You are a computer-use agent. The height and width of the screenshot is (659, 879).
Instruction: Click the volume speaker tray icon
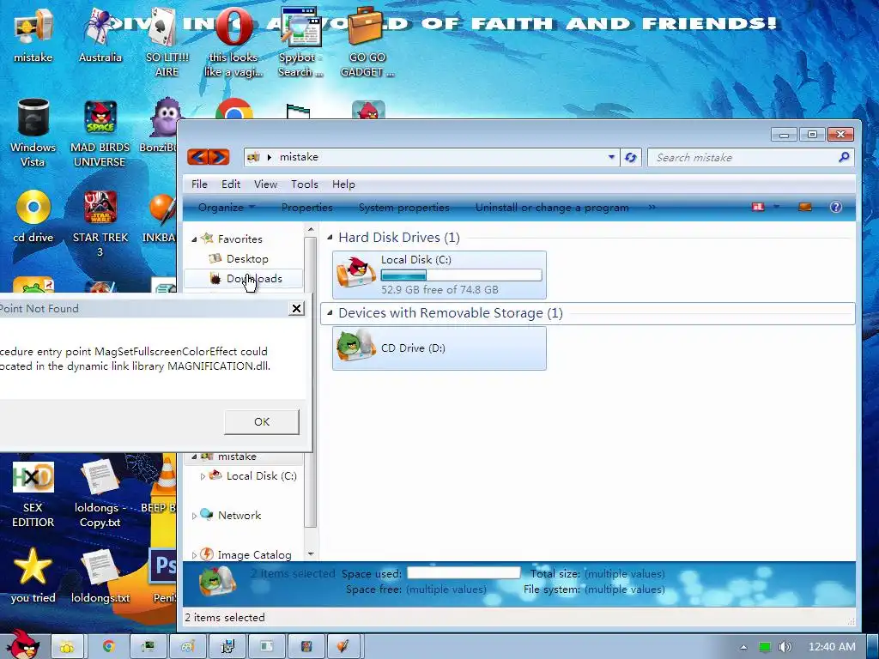(x=785, y=647)
